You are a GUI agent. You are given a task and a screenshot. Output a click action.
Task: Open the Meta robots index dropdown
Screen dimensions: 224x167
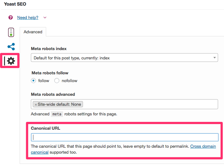(124, 58)
